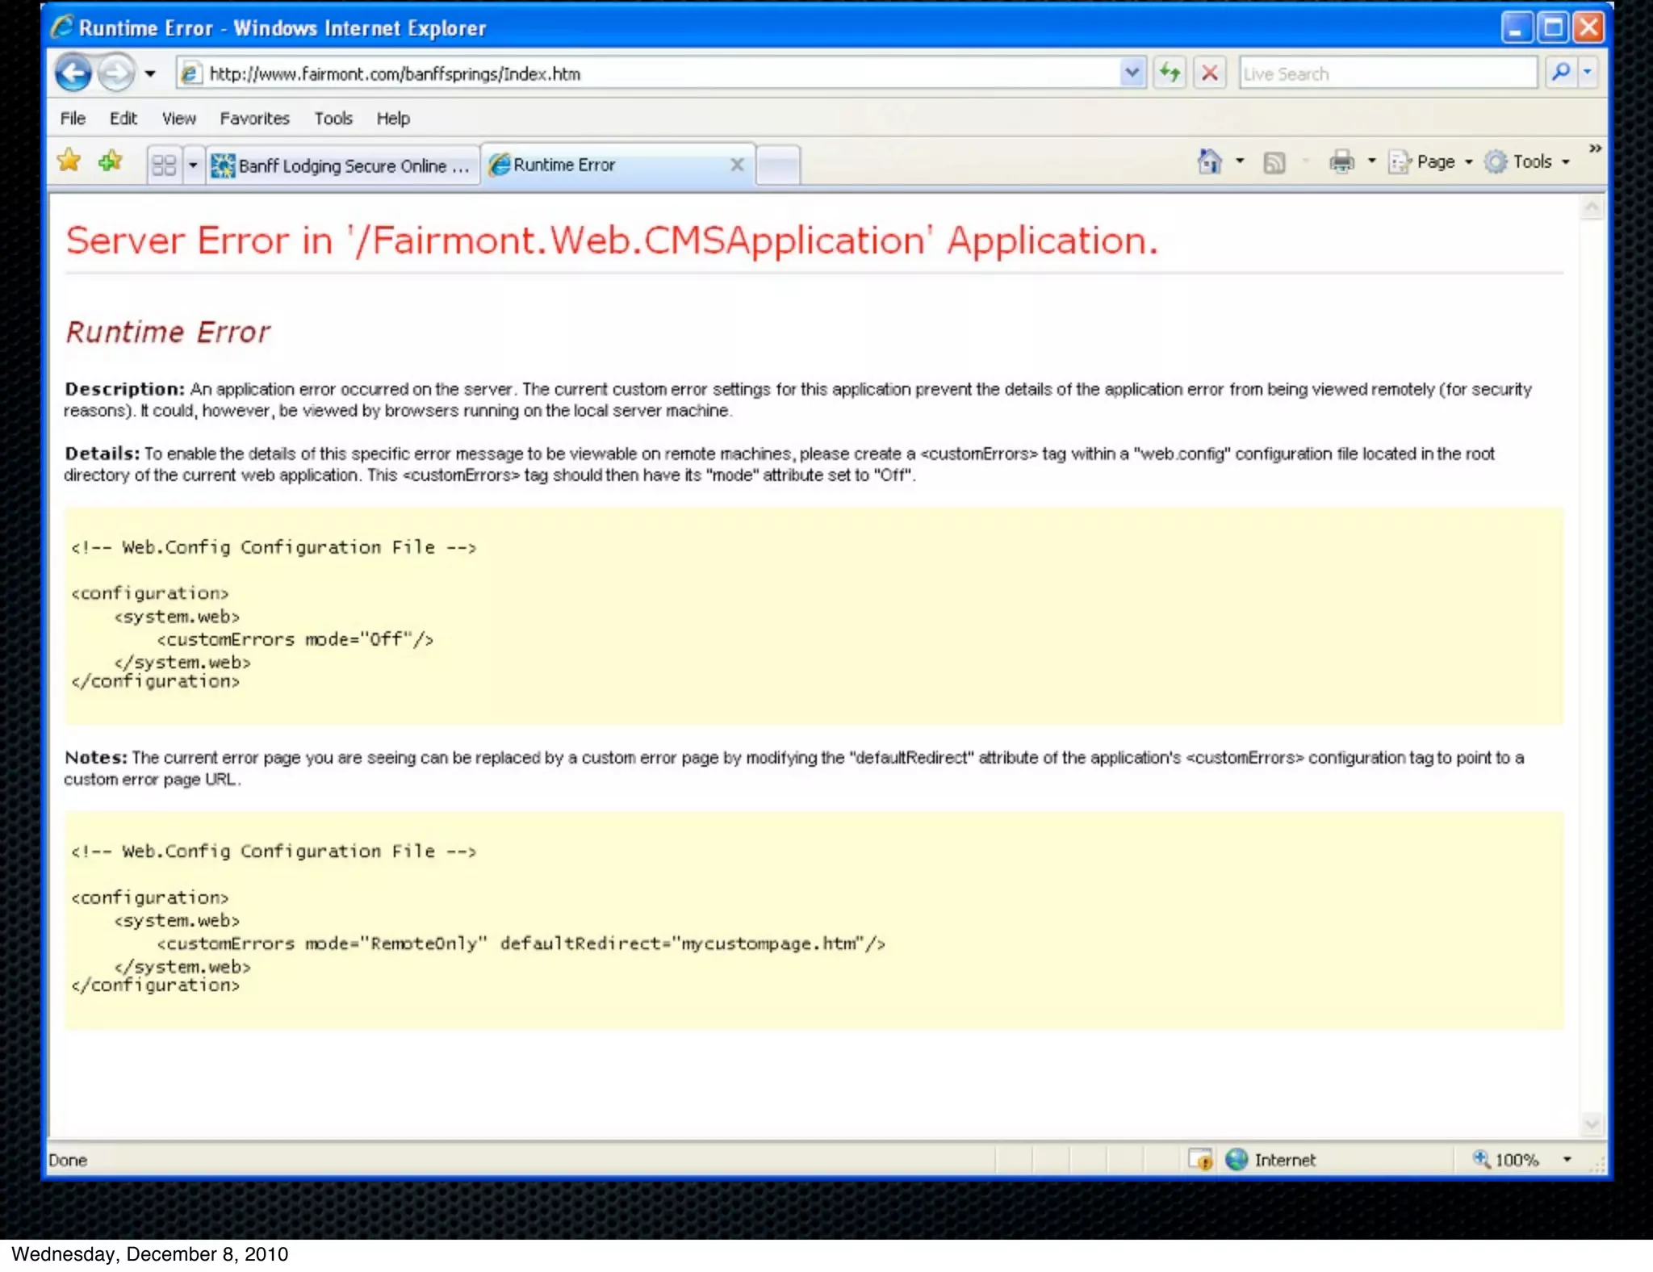Expand the zoom level 100% dropdown
1653x1272 pixels.
tap(1567, 1160)
